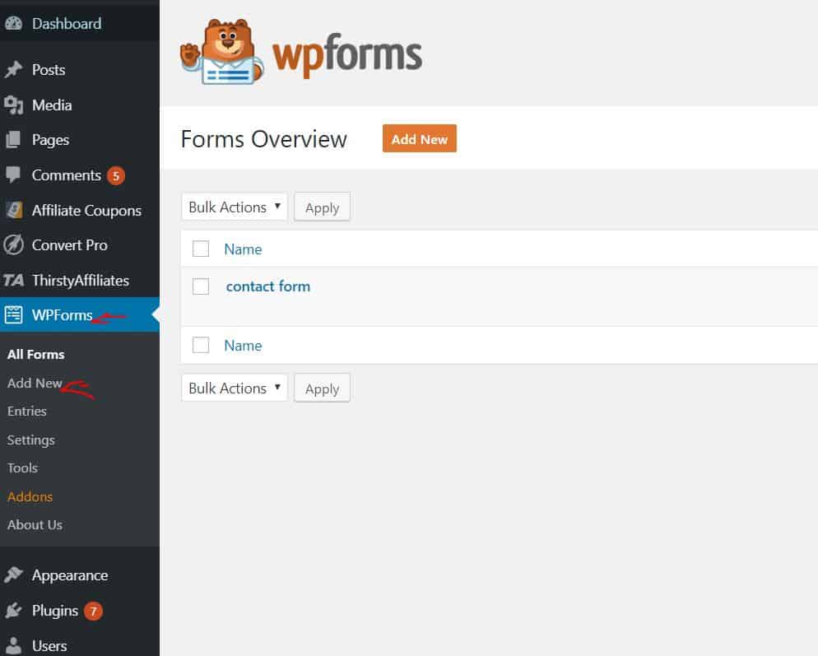The width and height of the screenshot is (818, 656).
Task: Check the box beside contact form
Action: (201, 286)
